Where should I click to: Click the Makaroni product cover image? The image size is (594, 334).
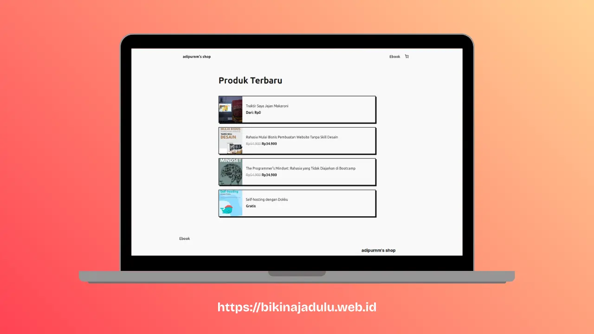(230, 109)
